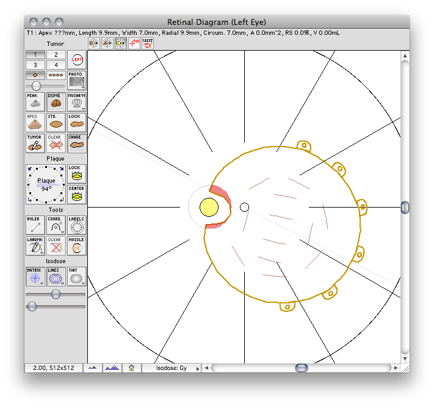Click the lower isodose slider thumb
434x406 pixels.
click(32, 306)
